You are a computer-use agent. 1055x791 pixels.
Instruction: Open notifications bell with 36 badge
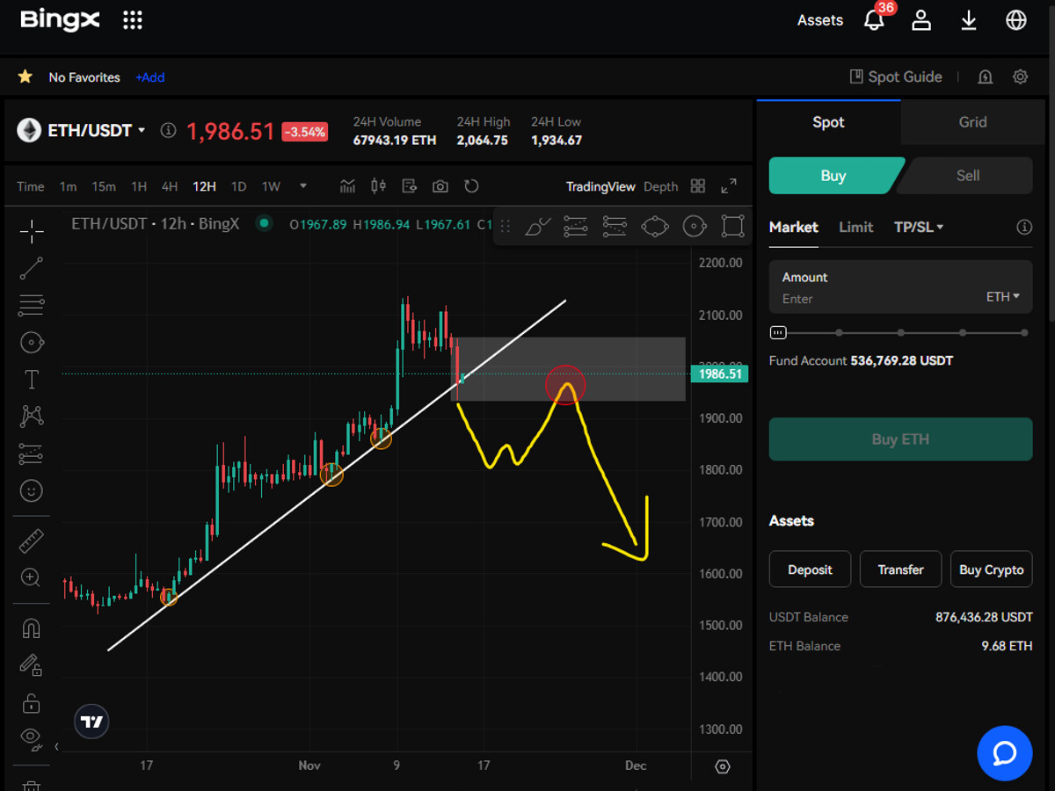(x=874, y=20)
